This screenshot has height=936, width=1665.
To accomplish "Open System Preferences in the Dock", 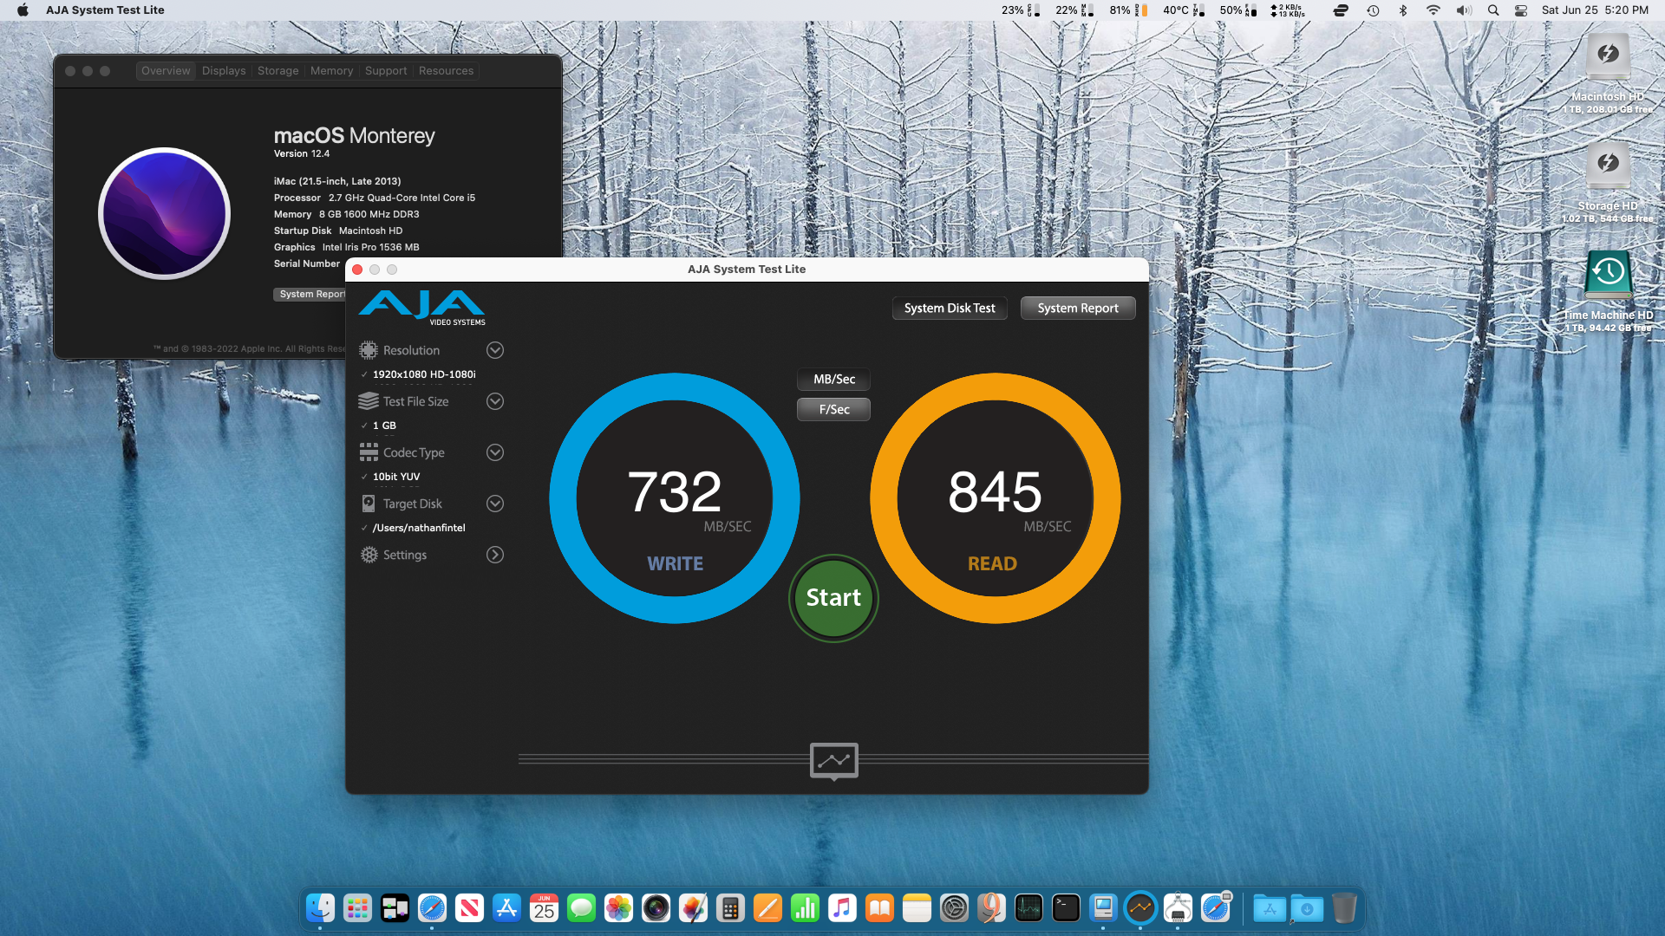I will (x=954, y=908).
